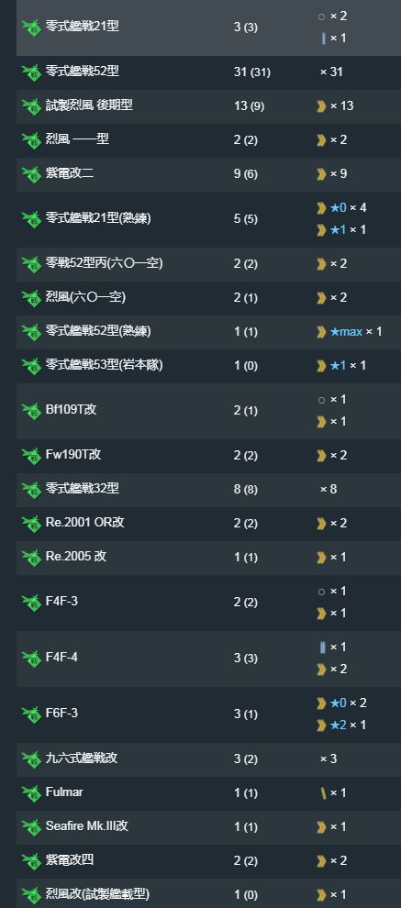401x908 pixels.
Task: Click the ★2 improvement entry for F6F-3
Action: [x=338, y=725]
